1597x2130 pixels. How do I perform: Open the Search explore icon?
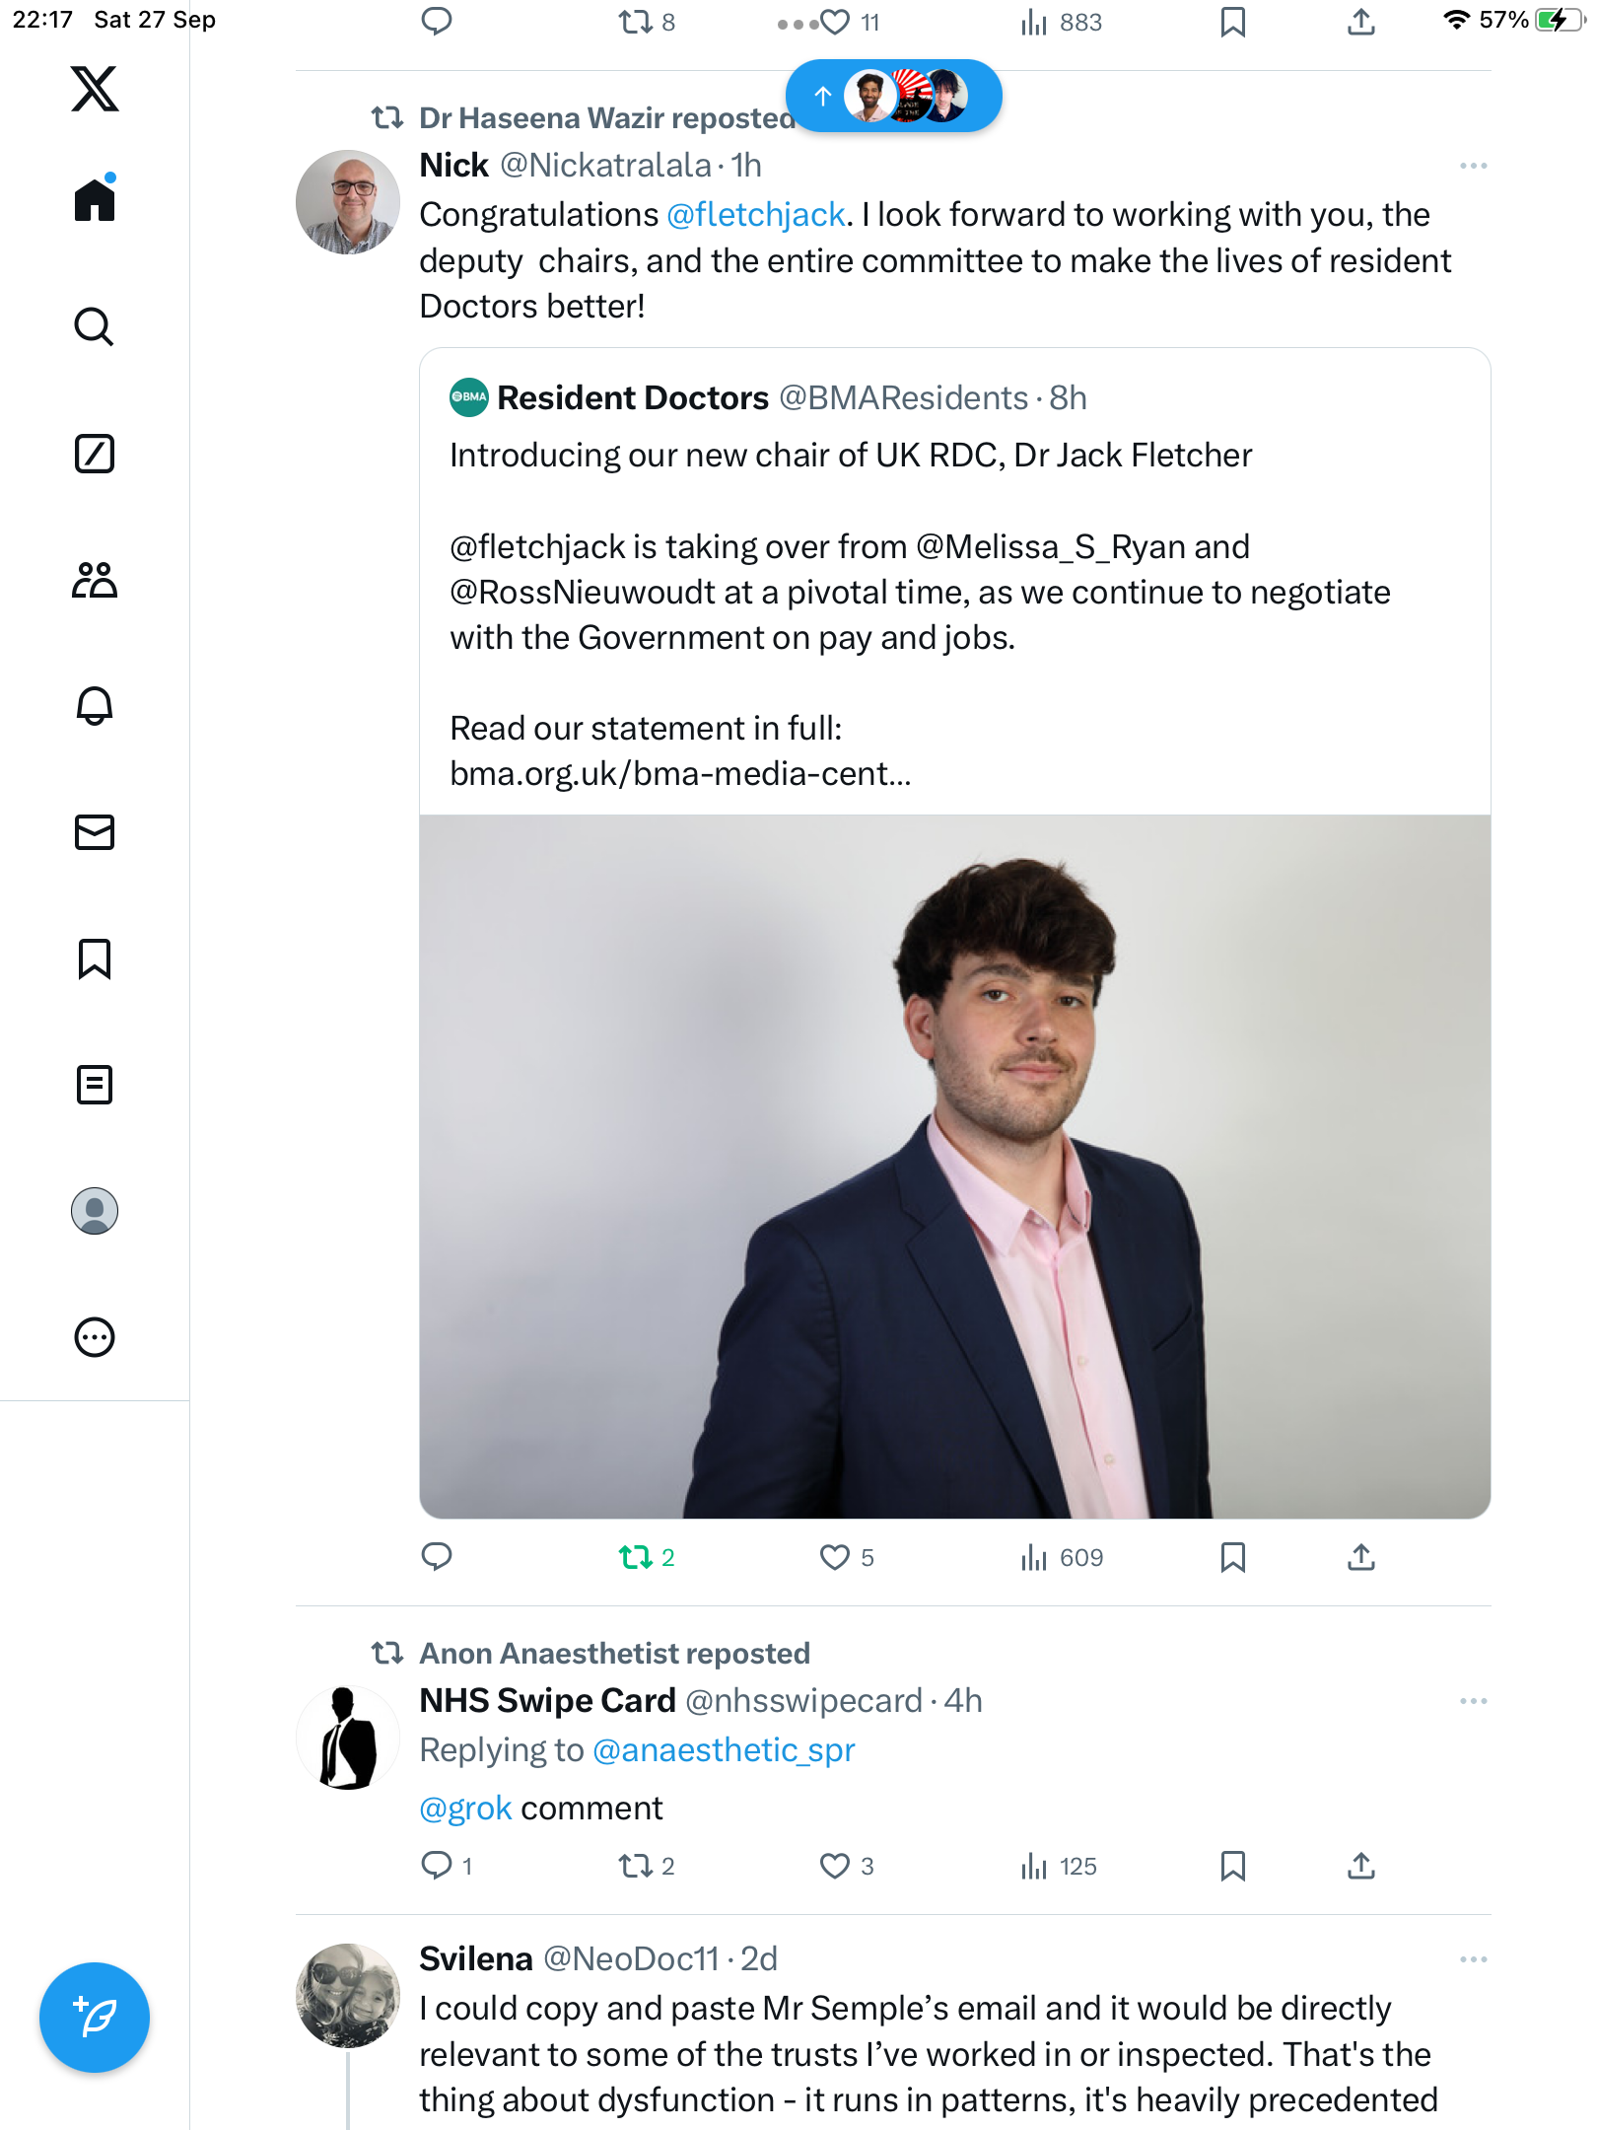click(x=95, y=326)
